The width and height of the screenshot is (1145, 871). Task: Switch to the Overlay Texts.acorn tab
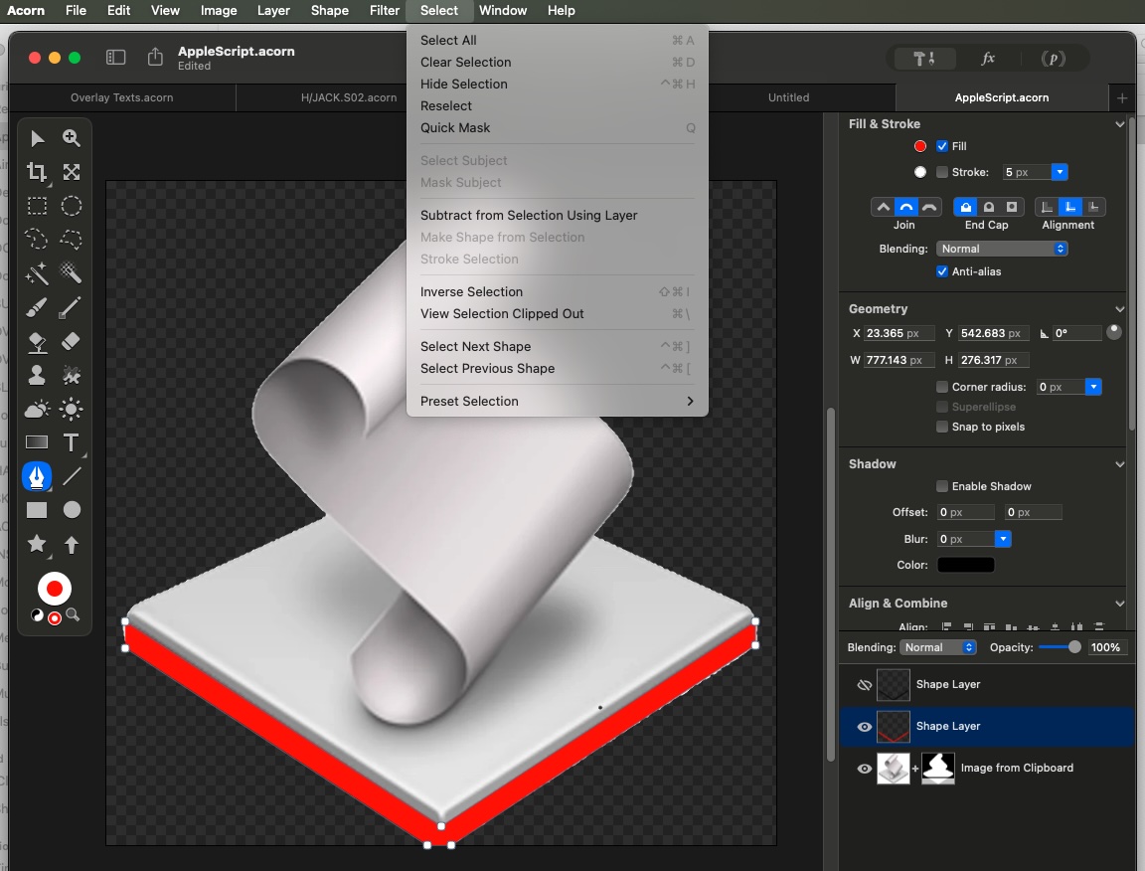[121, 97]
